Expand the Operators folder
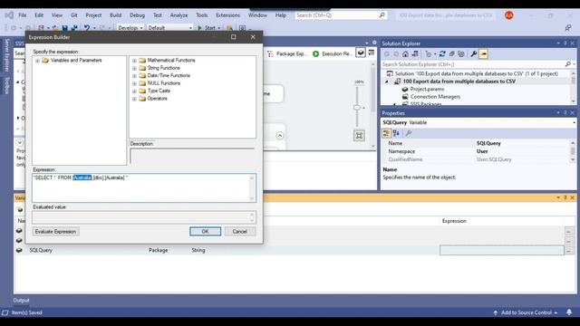The width and height of the screenshot is (580, 326). tap(134, 99)
